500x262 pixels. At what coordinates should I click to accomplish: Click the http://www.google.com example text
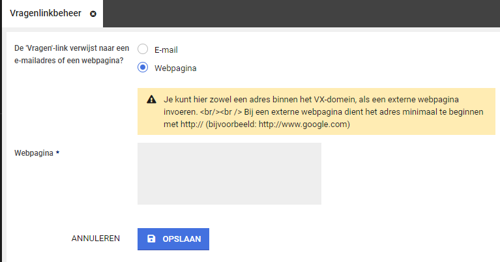[312, 124]
